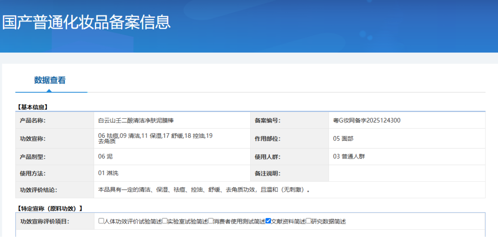Check the 消费者使用测试简述 checkbox
Screen dimensions: 498x237
[211, 221]
